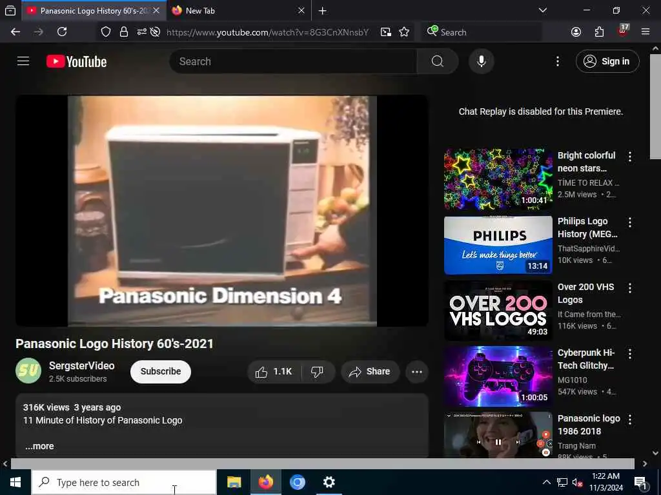Image resolution: width=661 pixels, height=495 pixels.
Task: Open Bright colorful neon stars thumbnail
Action: [498, 179]
